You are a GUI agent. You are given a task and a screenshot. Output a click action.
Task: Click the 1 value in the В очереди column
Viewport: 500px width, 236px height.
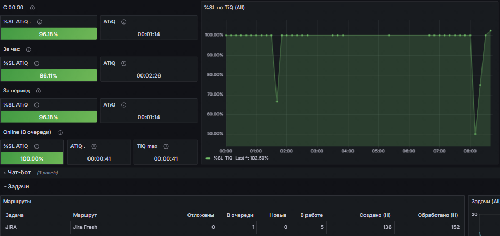click(253, 227)
